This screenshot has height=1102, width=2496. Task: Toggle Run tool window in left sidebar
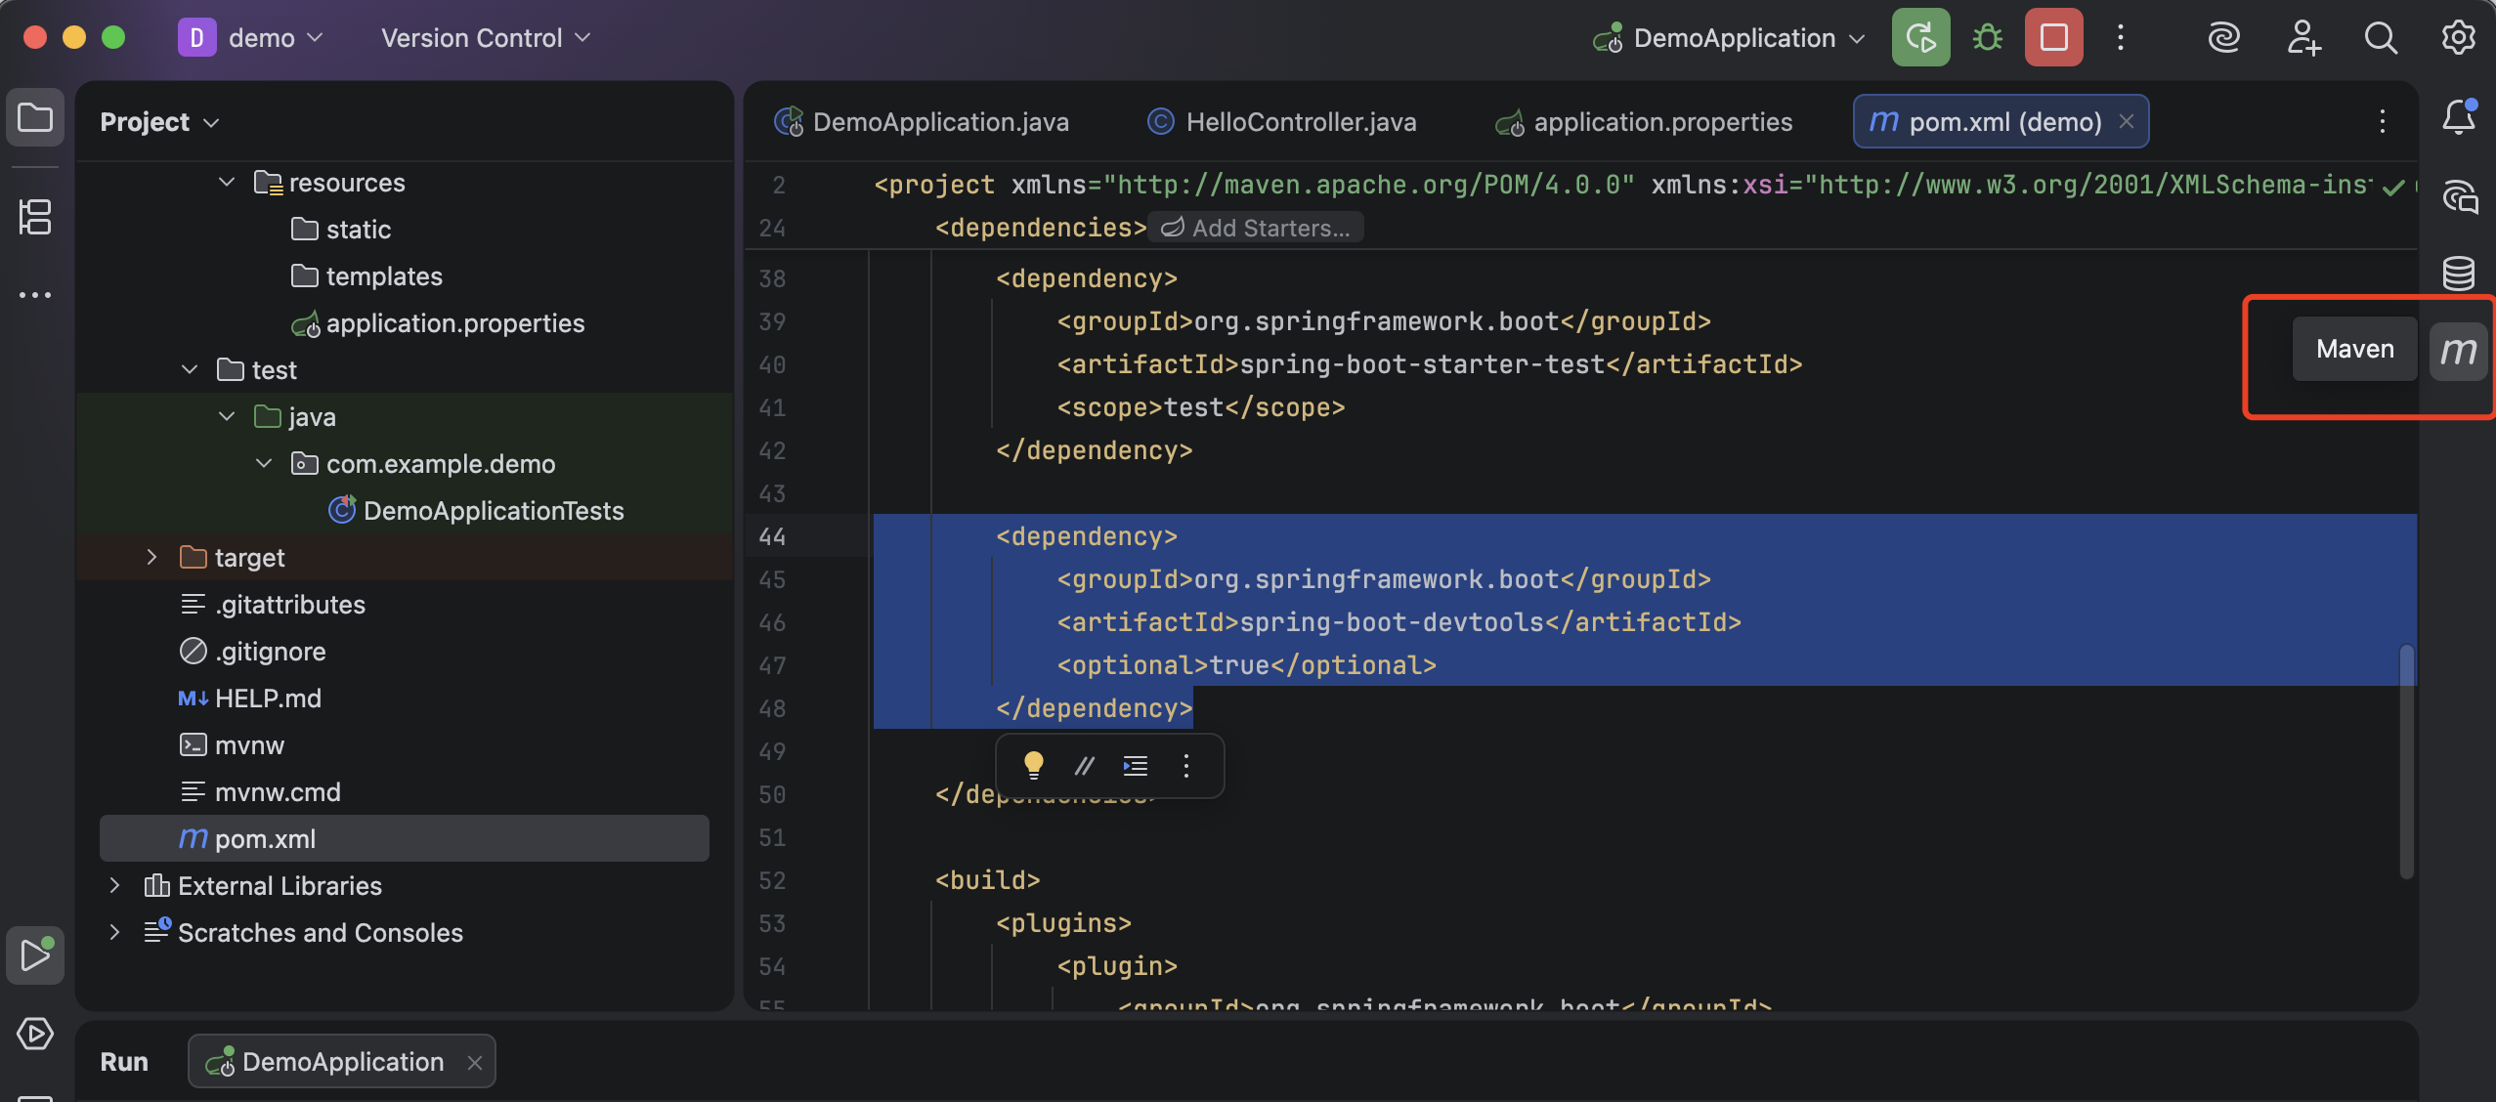[35, 954]
